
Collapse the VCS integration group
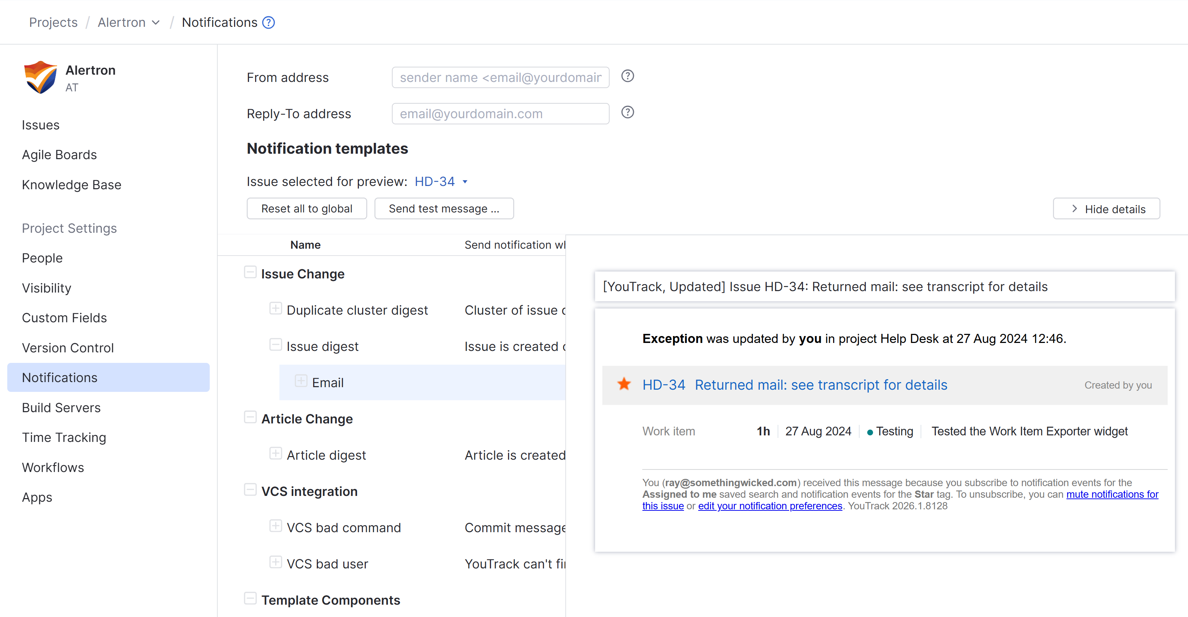tap(250, 489)
